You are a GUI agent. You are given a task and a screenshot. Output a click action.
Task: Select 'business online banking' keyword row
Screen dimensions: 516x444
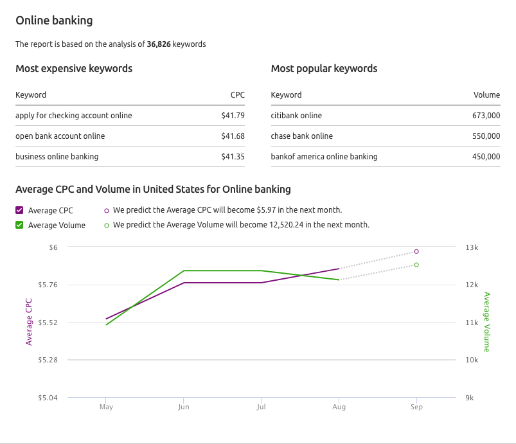tap(130, 157)
